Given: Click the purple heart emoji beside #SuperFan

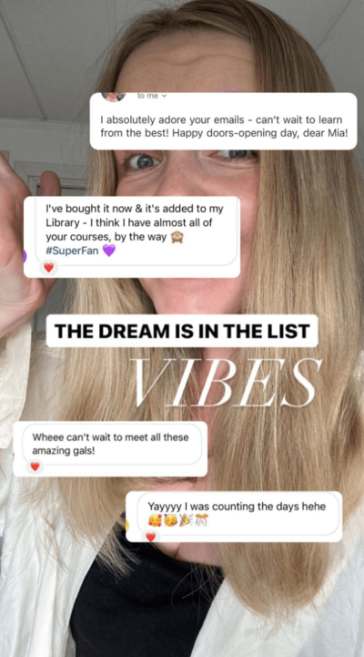Looking at the screenshot, I should pyautogui.click(x=109, y=251).
